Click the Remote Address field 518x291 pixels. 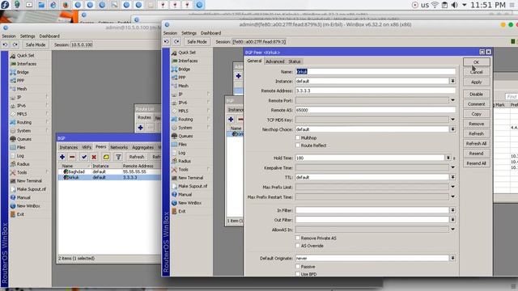pyautogui.click(x=376, y=91)
